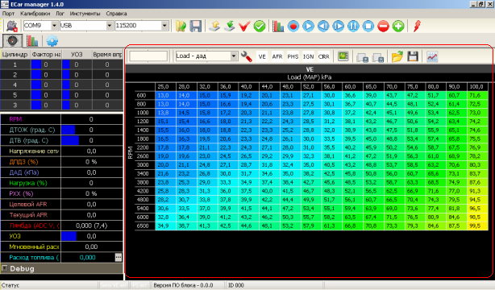Open the Лог menu
Image resolution: width=495 pixels, height=290 pixels.
click(60, 14)
